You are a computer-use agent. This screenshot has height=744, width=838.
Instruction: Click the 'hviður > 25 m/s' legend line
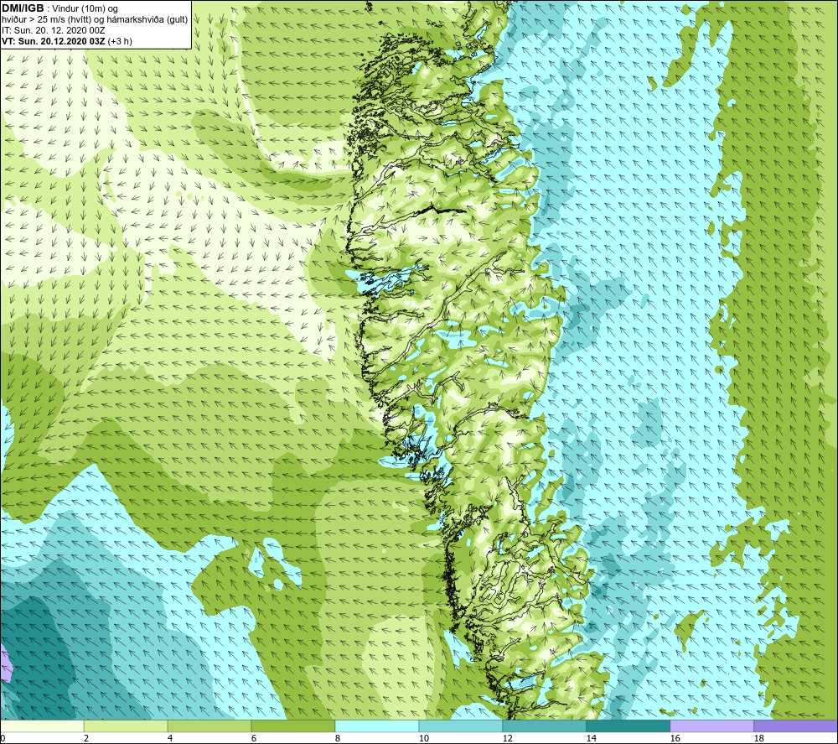95,19
